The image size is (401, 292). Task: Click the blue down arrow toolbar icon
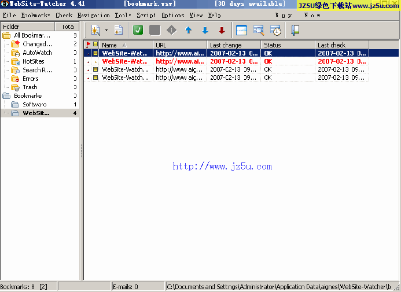[x=205, y=31]
